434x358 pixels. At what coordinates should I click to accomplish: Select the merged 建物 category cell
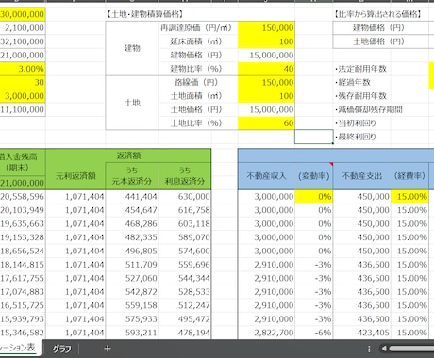click(x=132, y=48)
